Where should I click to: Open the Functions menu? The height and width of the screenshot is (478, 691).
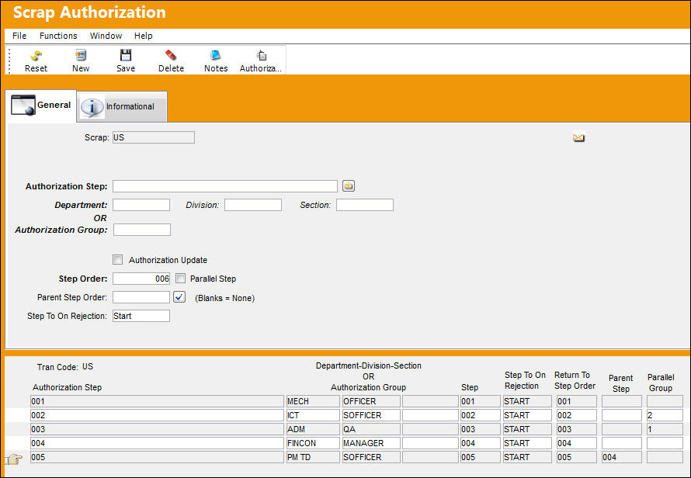[x=58, y=36]
